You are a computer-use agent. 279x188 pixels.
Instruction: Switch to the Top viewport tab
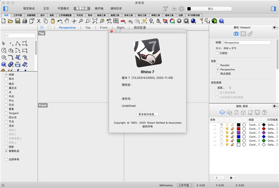88,28
